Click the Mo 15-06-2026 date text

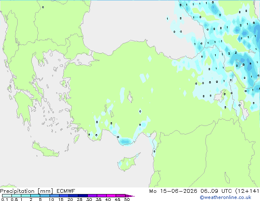[173, 191]
